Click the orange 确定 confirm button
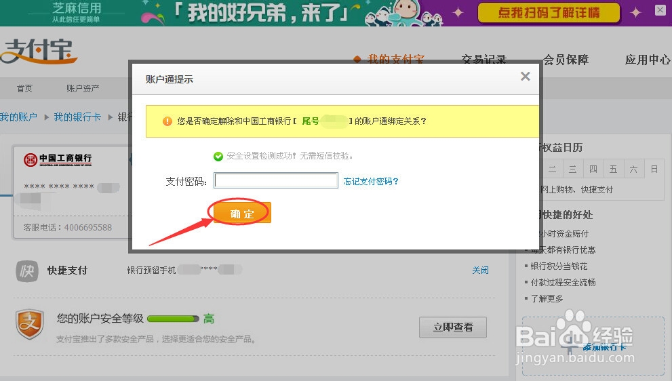Viewport: 672px width, 381px height. pos(242,213)
